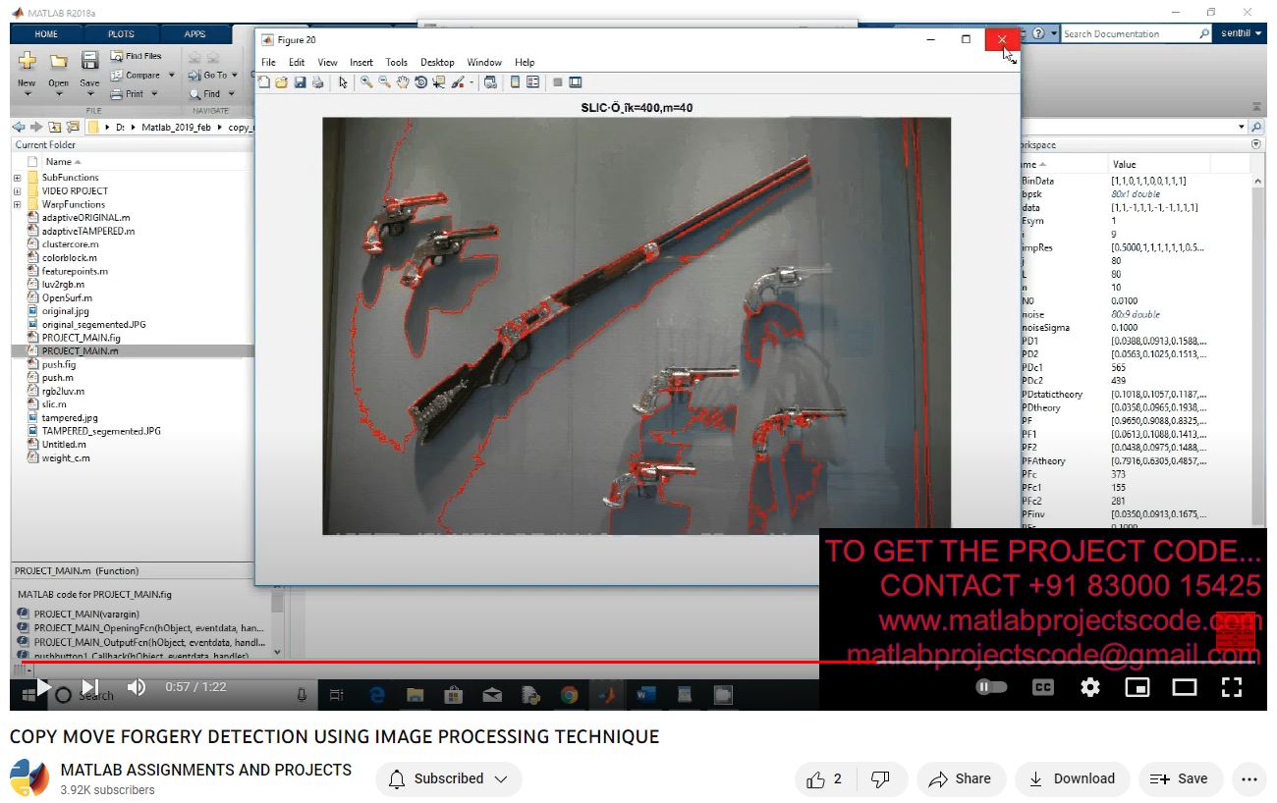Screen dimensions: 1277x803
Task: Click the Share button
Action: 960,778
